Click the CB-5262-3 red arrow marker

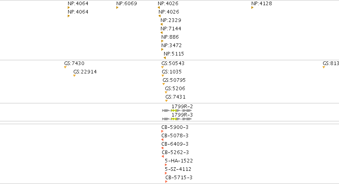pyautogui.click(x=163, y=156)
